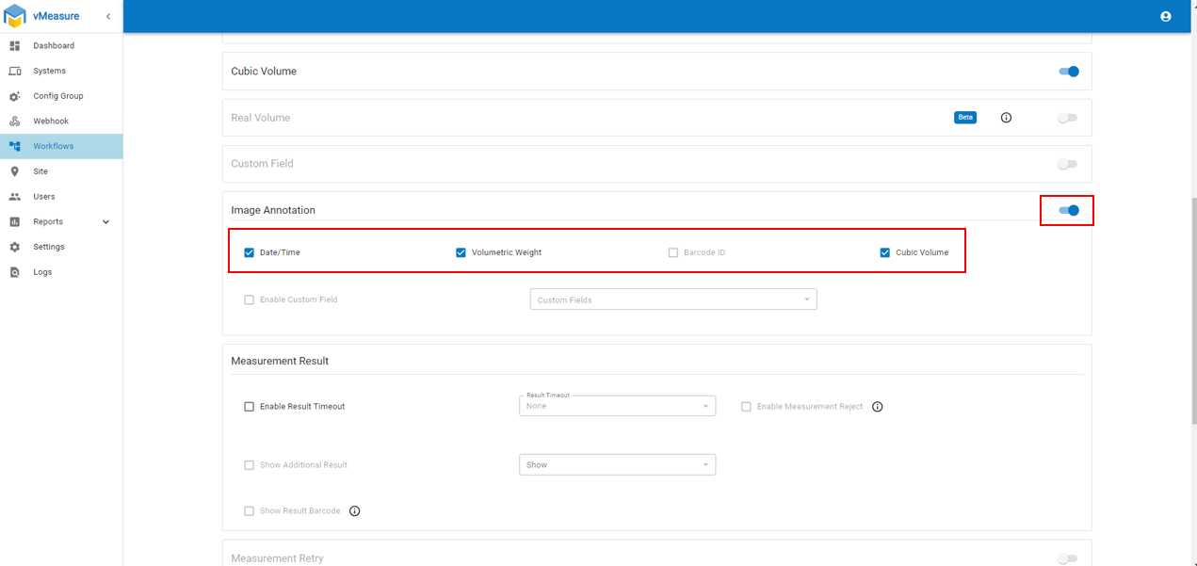Check the Enable Result Timeout checkbox
Image resolution: width=1197 pixels, height=566 pixels.
coord(250,407)
